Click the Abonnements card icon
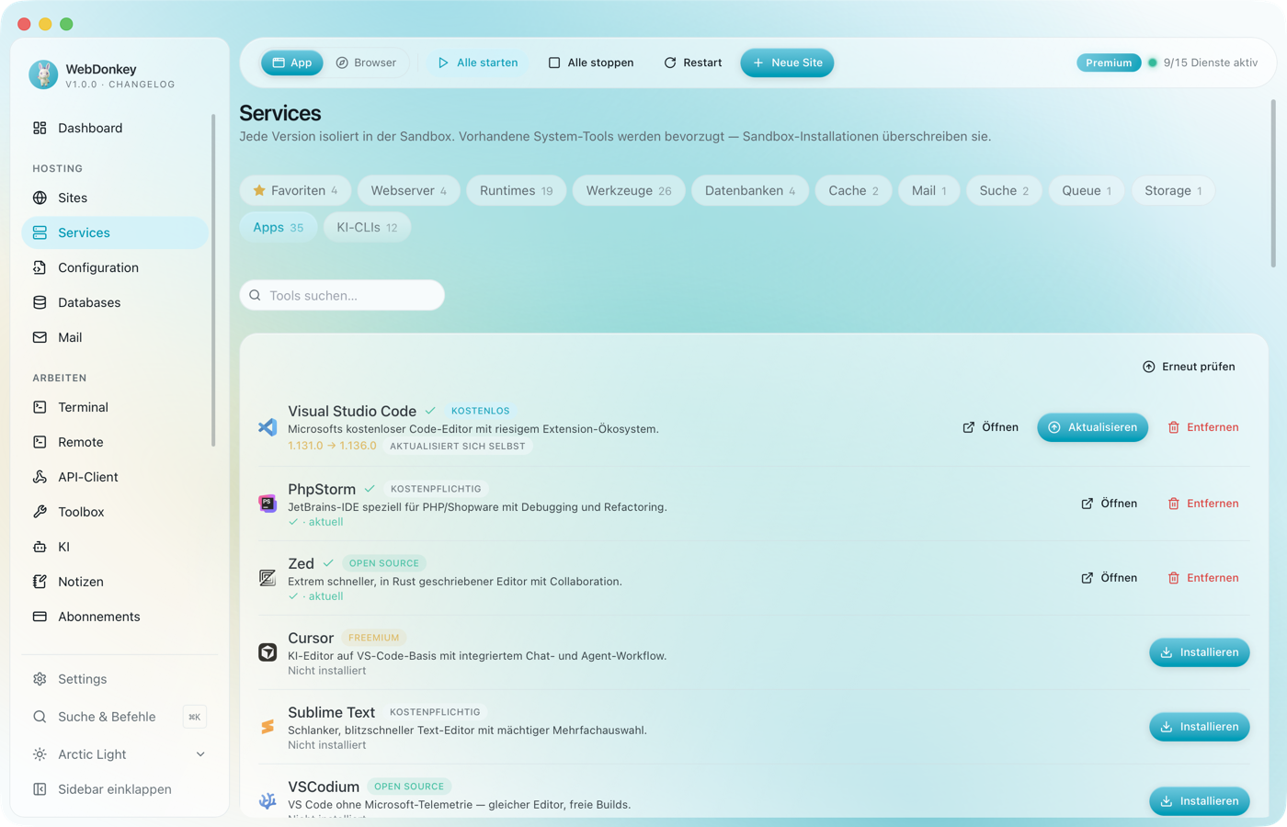This screenshot has height=827, width=1287. pos(40,617)
